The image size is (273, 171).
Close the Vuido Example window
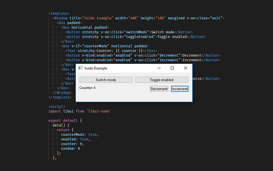pos(185,68)
